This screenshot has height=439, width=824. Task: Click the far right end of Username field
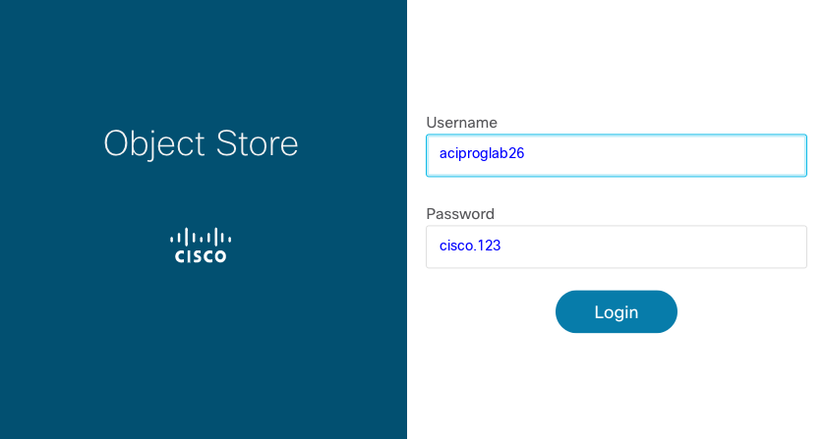click(x=795, y=154)
